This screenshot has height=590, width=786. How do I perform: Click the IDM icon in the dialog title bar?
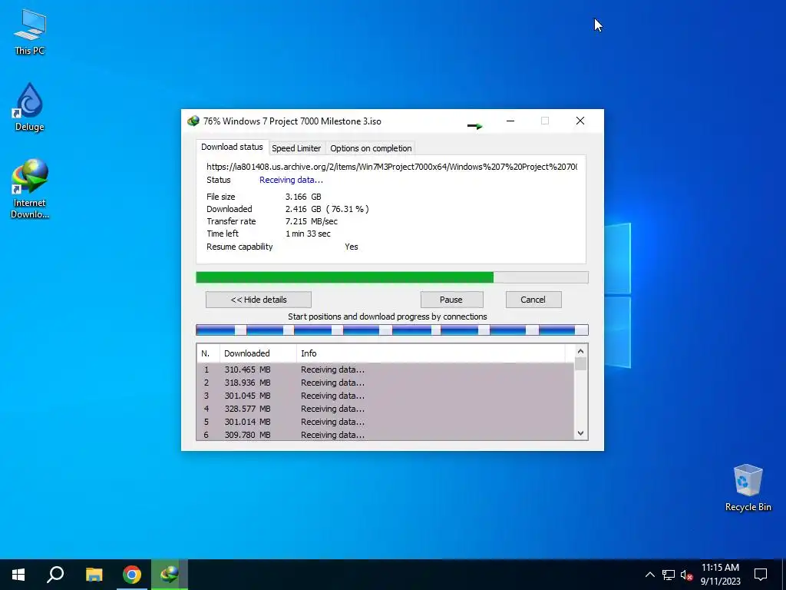193,121
